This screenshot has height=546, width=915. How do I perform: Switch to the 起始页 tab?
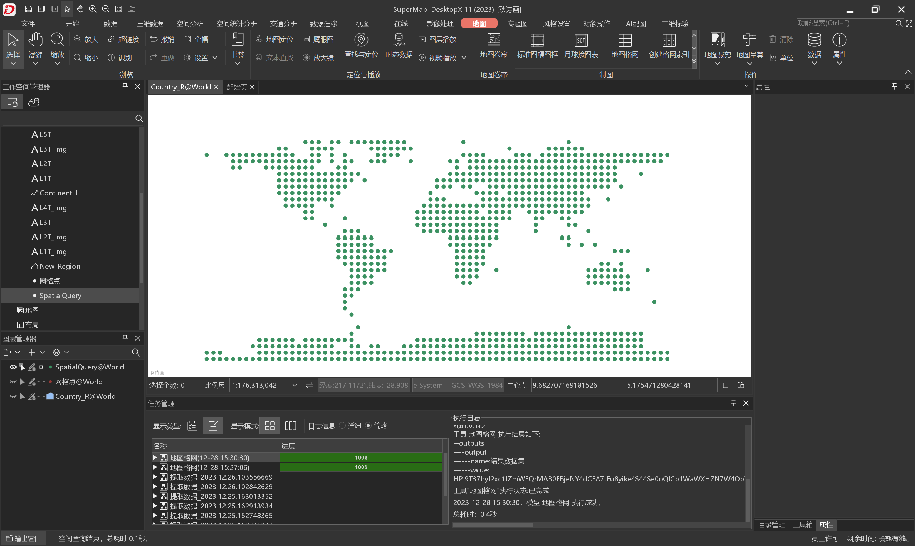click(x=237, y=87)
